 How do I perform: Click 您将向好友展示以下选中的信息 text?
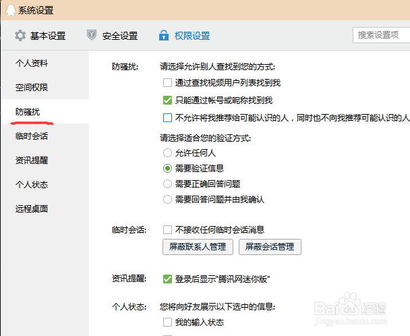pyautogui.click(x=218, y=307)
